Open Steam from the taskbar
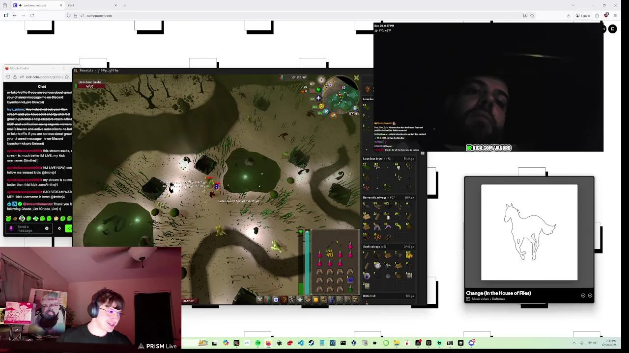Screen dimensions: 629x353 point(311,343)
